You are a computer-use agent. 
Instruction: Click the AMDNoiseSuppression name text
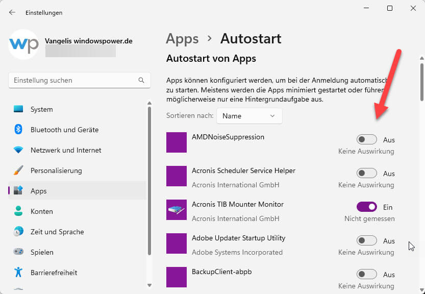point(228,137)
